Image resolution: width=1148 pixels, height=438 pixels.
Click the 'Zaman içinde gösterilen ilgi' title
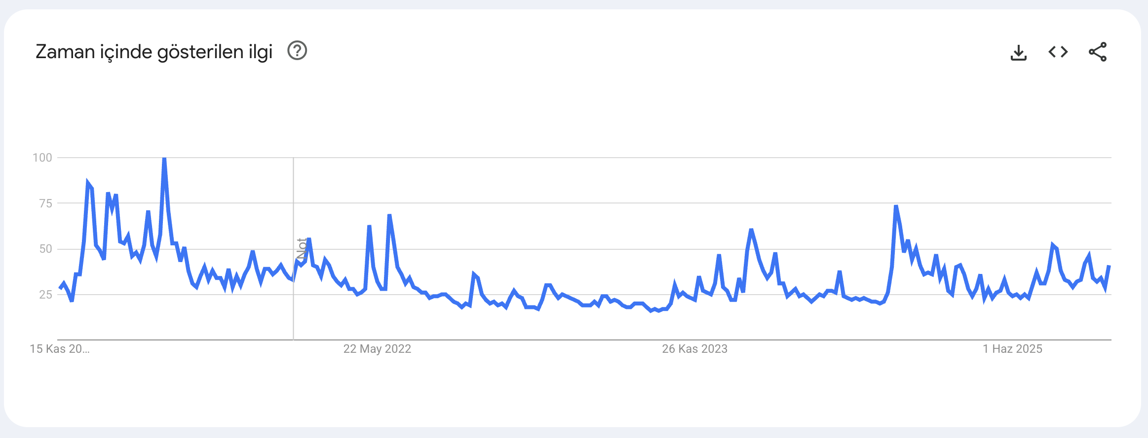point(154,52)
